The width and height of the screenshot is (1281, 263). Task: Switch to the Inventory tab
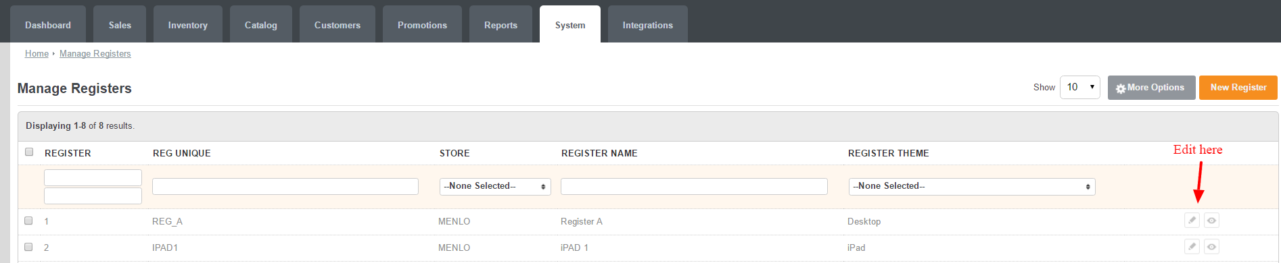(188, 24)
